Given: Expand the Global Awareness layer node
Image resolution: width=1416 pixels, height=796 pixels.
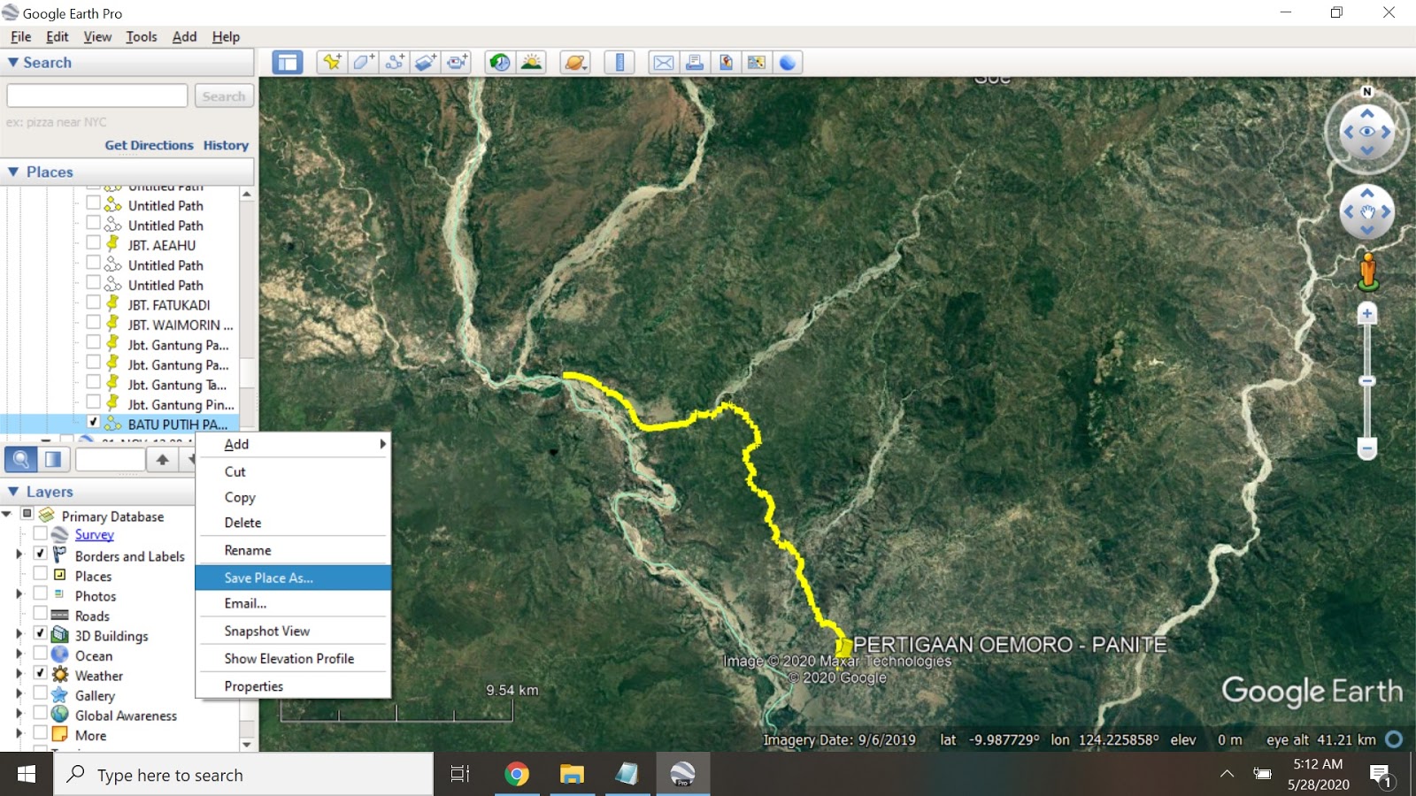Looking at the screenshot, I should 19,714.
